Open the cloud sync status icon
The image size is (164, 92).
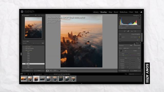141,12
